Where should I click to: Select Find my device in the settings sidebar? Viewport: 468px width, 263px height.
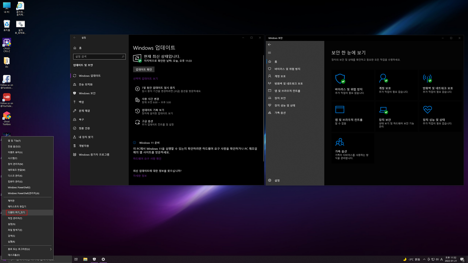click(x=100, y=137)
